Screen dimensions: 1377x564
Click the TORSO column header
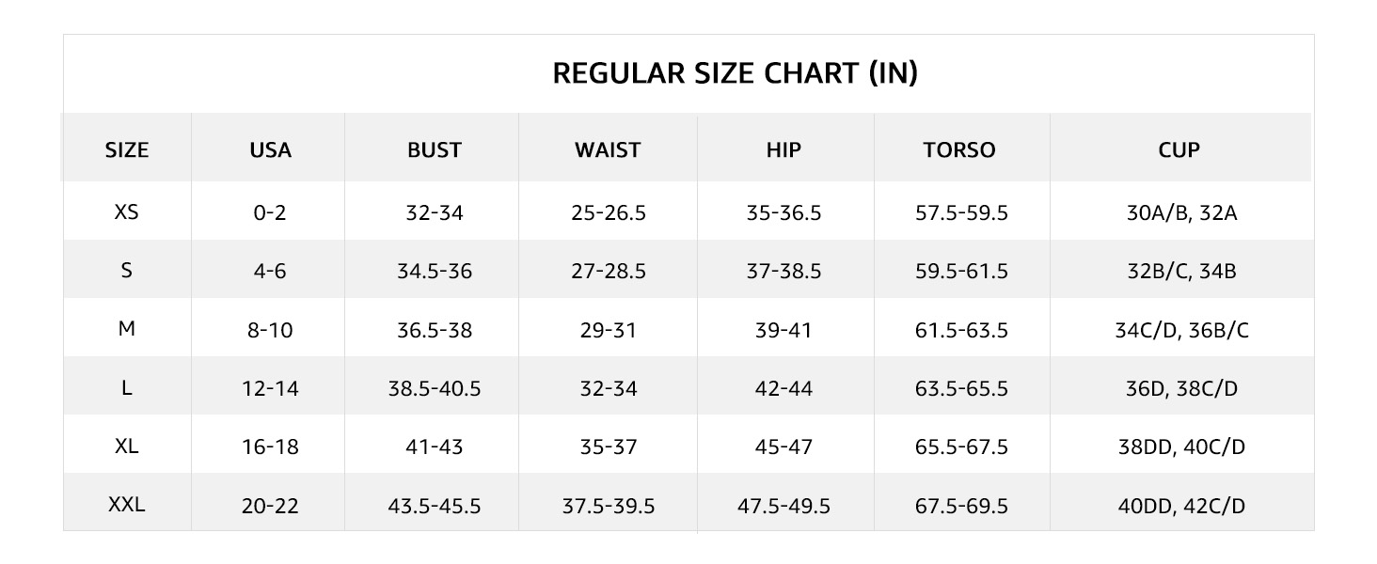tap(959, 149)
